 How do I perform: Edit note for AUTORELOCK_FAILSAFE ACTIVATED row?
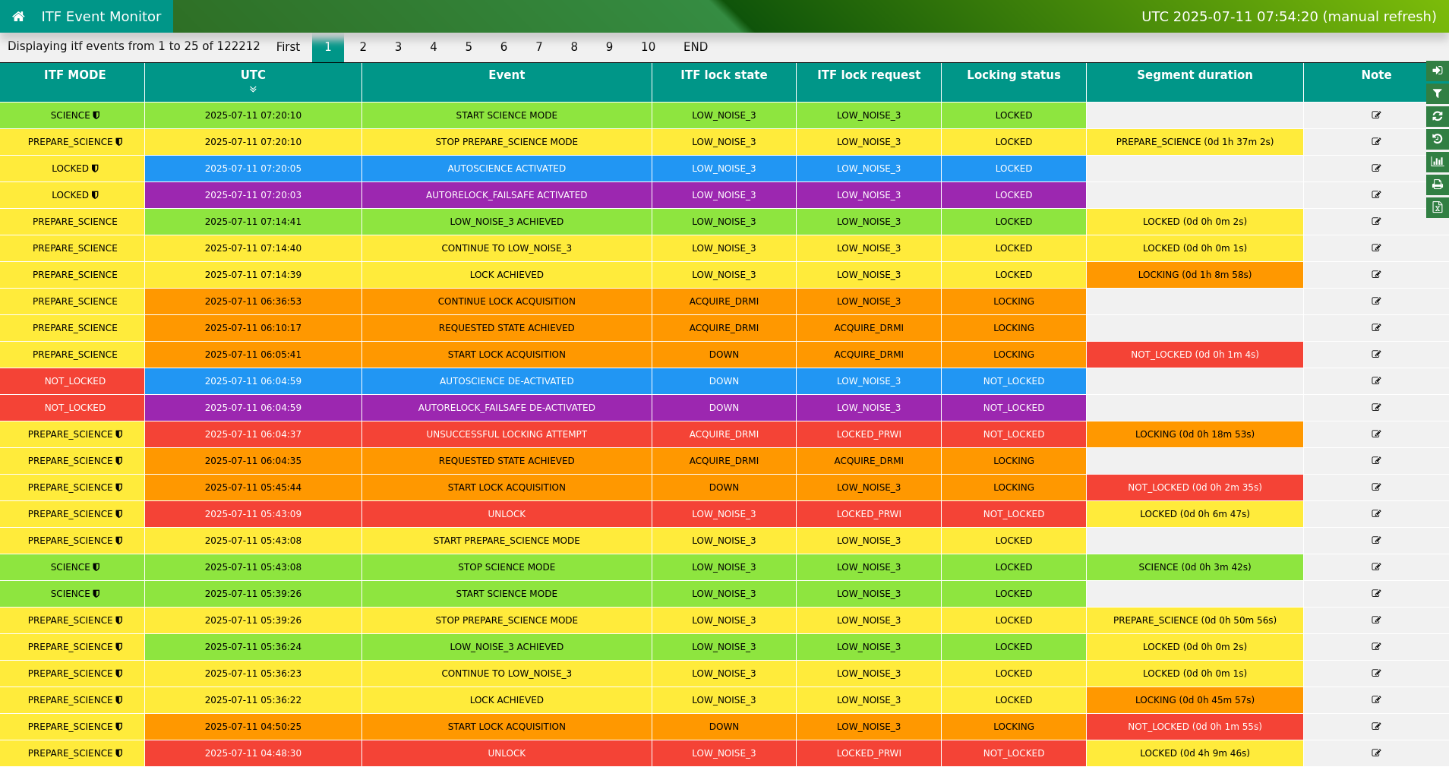(1376, 195)
